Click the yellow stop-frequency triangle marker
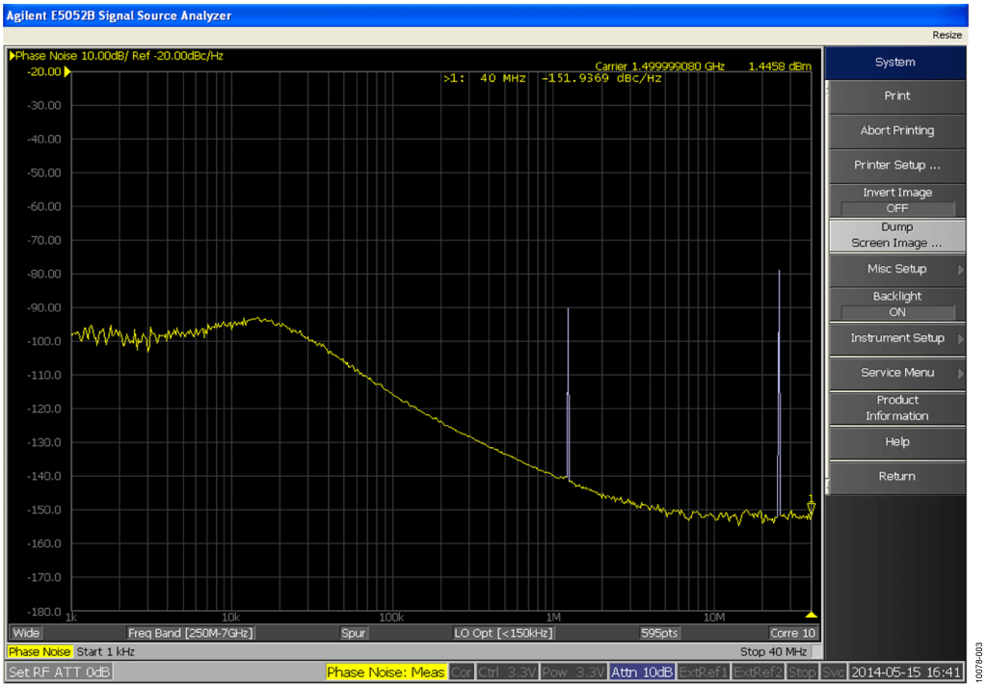The width and height of the screenshot is (987, 686). click(x=812, y=615)
